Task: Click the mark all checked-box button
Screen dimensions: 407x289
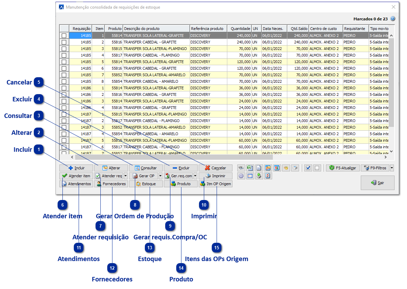Action: (x=308, y=168)
